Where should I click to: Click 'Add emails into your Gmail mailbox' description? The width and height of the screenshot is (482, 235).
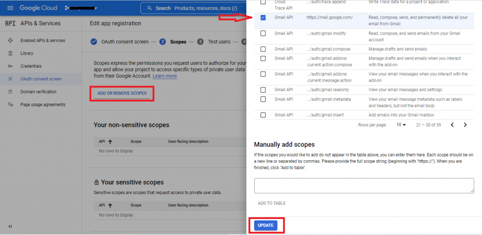pos(402,115)
